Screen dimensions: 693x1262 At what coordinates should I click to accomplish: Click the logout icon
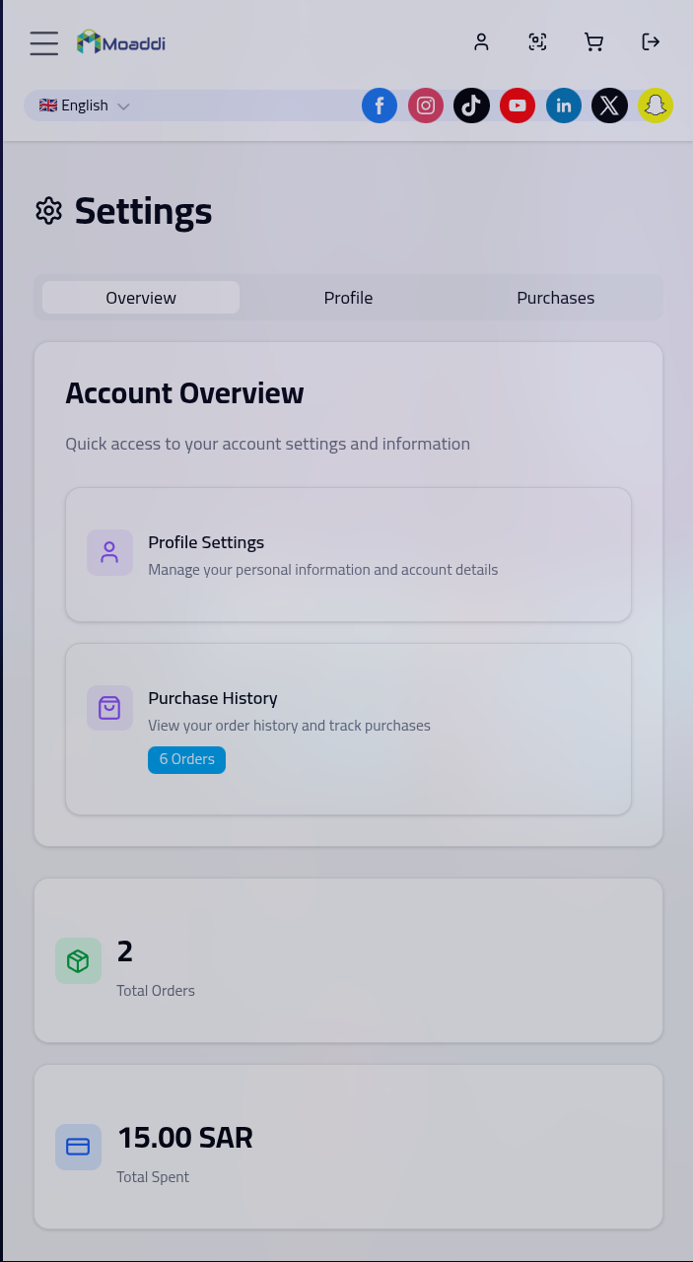point(651,42)
